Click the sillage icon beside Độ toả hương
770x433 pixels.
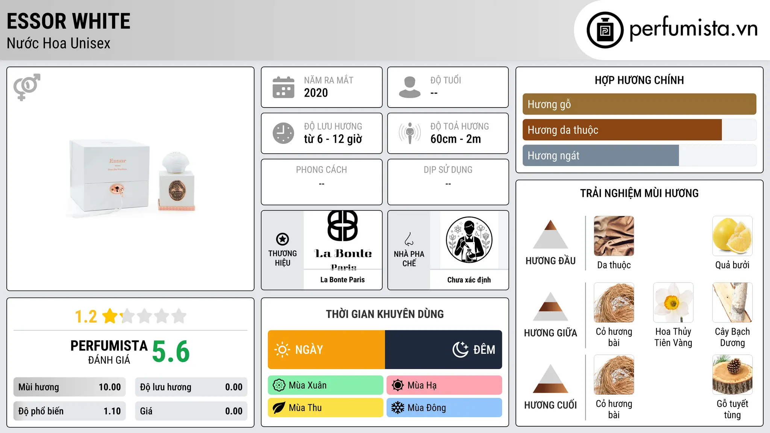[x=409, y=133]
